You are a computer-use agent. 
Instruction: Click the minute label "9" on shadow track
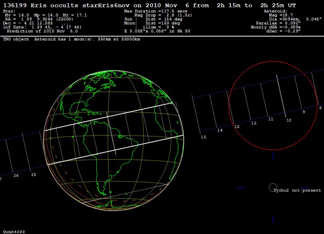[x=304, y=112]
